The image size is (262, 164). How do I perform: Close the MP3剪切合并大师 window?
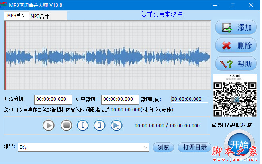[251, 5]
